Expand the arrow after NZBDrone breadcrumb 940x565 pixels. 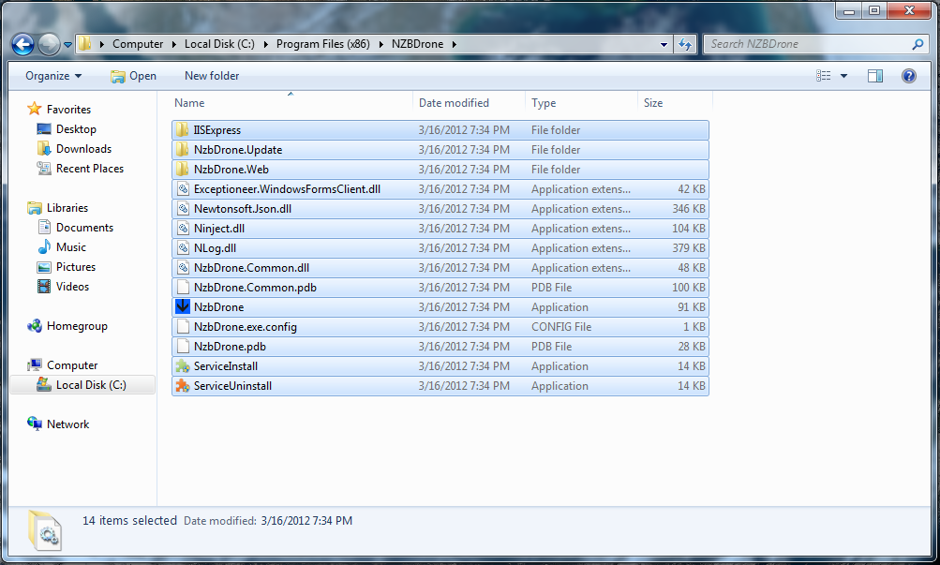(454, 44)
